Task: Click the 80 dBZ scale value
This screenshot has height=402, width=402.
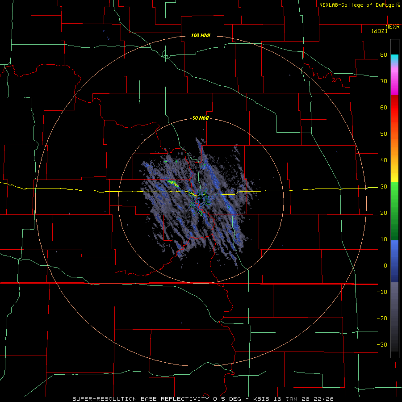Action: click(384, 55)
